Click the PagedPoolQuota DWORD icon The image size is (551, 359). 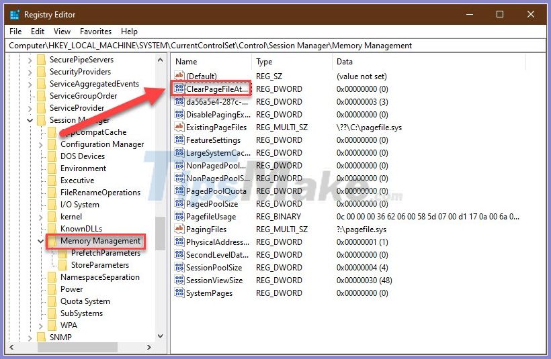pyautogui.click(x=179, y=191)
